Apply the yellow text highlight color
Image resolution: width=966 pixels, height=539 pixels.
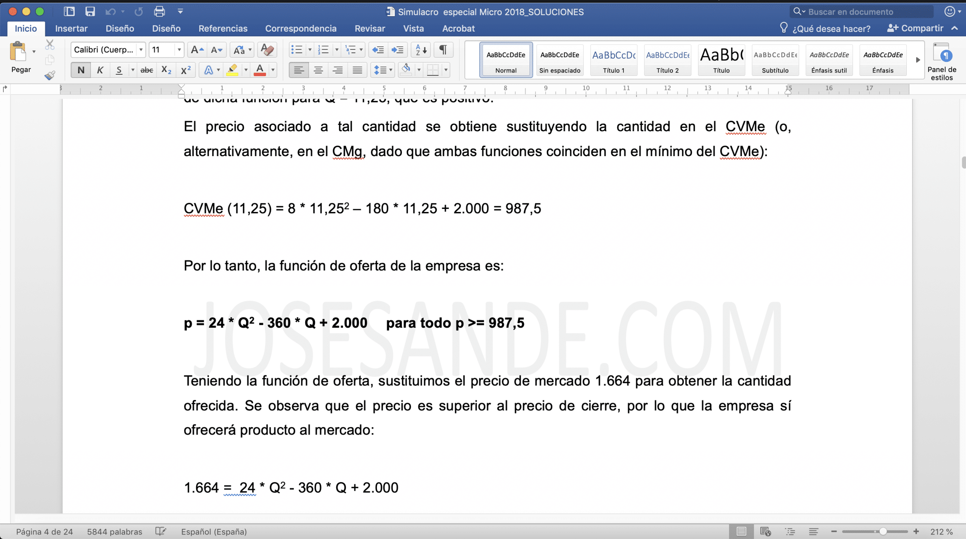coord(232,70)
